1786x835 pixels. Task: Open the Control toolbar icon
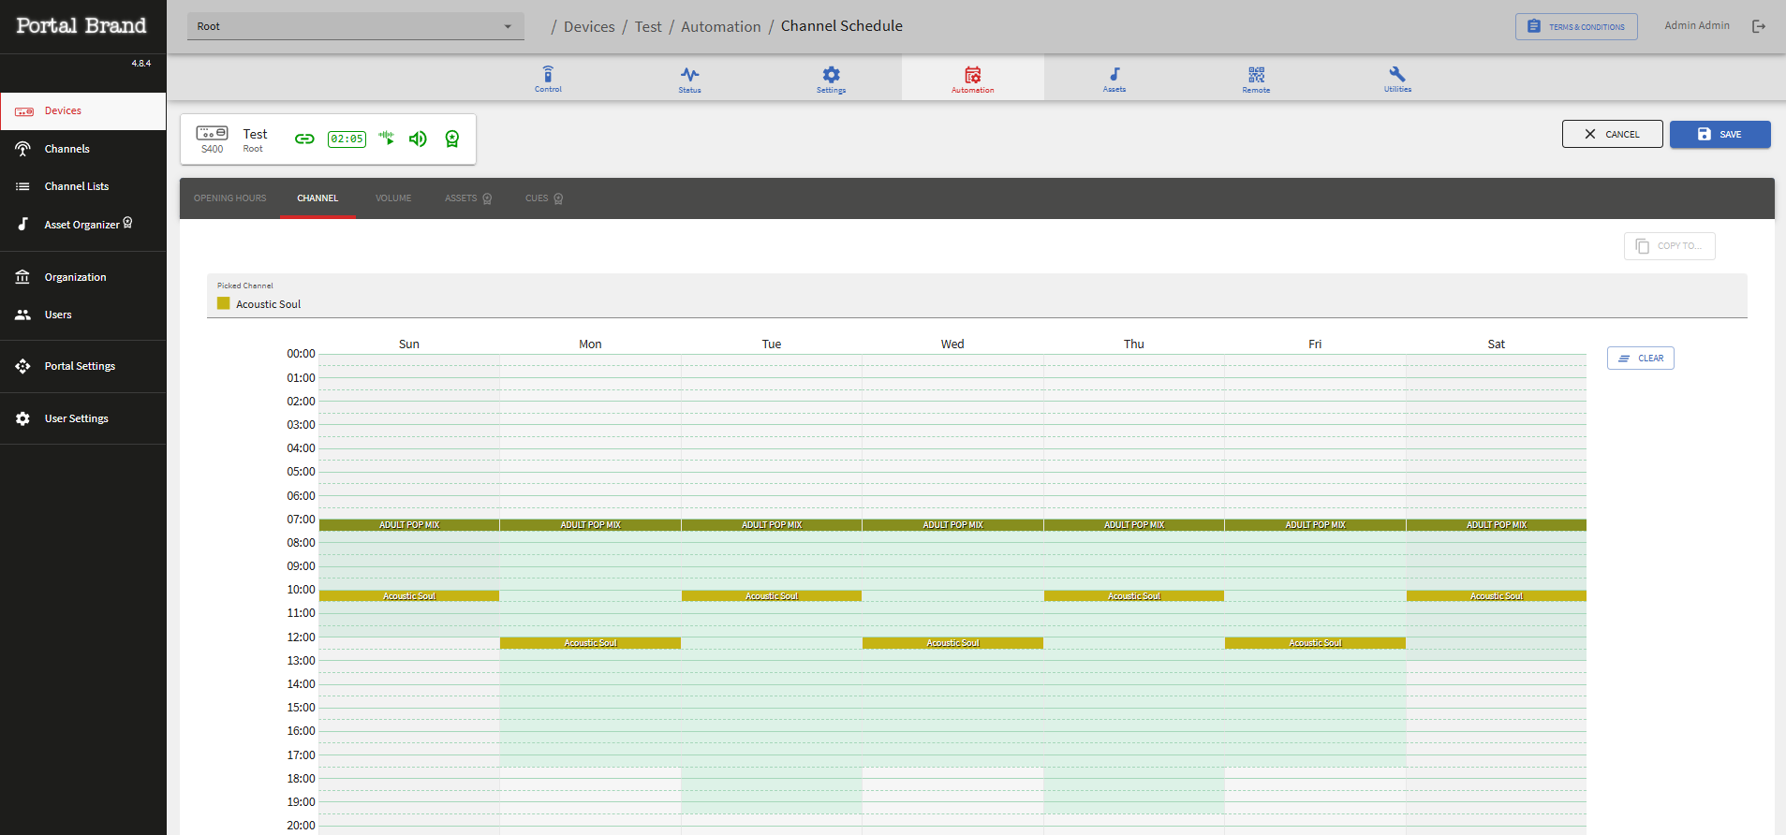tap(548, 74)
